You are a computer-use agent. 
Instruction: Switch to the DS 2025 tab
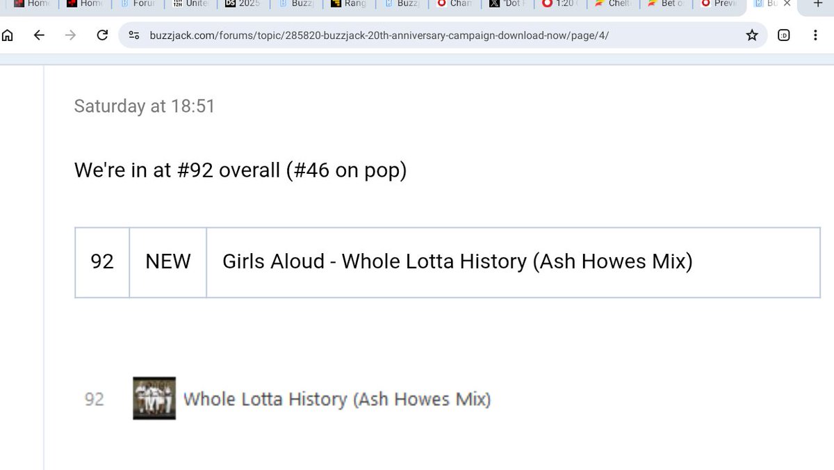pyautogui.click(x=243, y=3)
